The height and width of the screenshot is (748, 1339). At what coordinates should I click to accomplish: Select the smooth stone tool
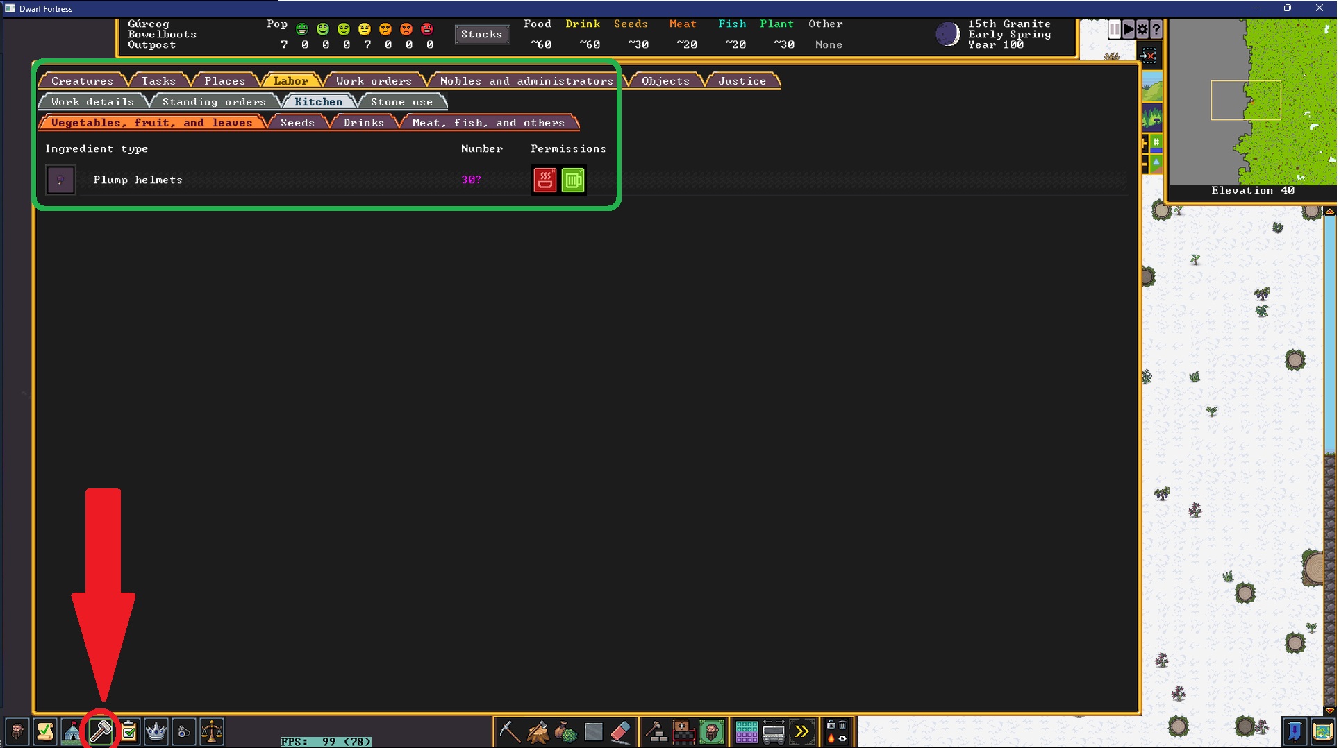[x=594, y=731]
